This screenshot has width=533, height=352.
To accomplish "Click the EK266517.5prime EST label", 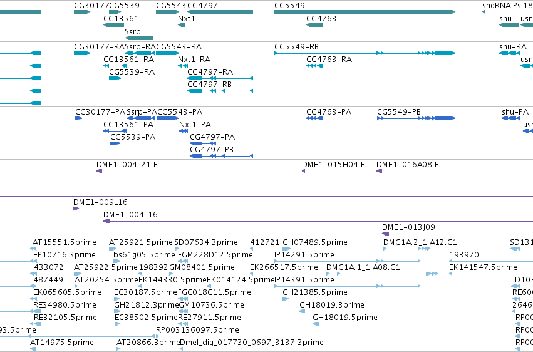I will tap(284, 267).
